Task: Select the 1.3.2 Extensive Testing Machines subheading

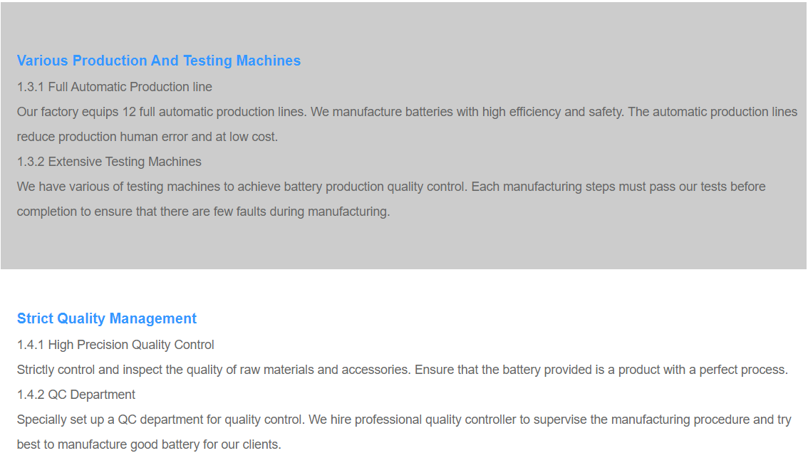Action: pos(109,162)
